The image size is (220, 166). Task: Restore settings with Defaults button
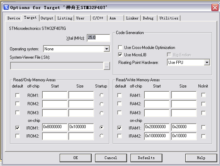(x=146, y=158)
